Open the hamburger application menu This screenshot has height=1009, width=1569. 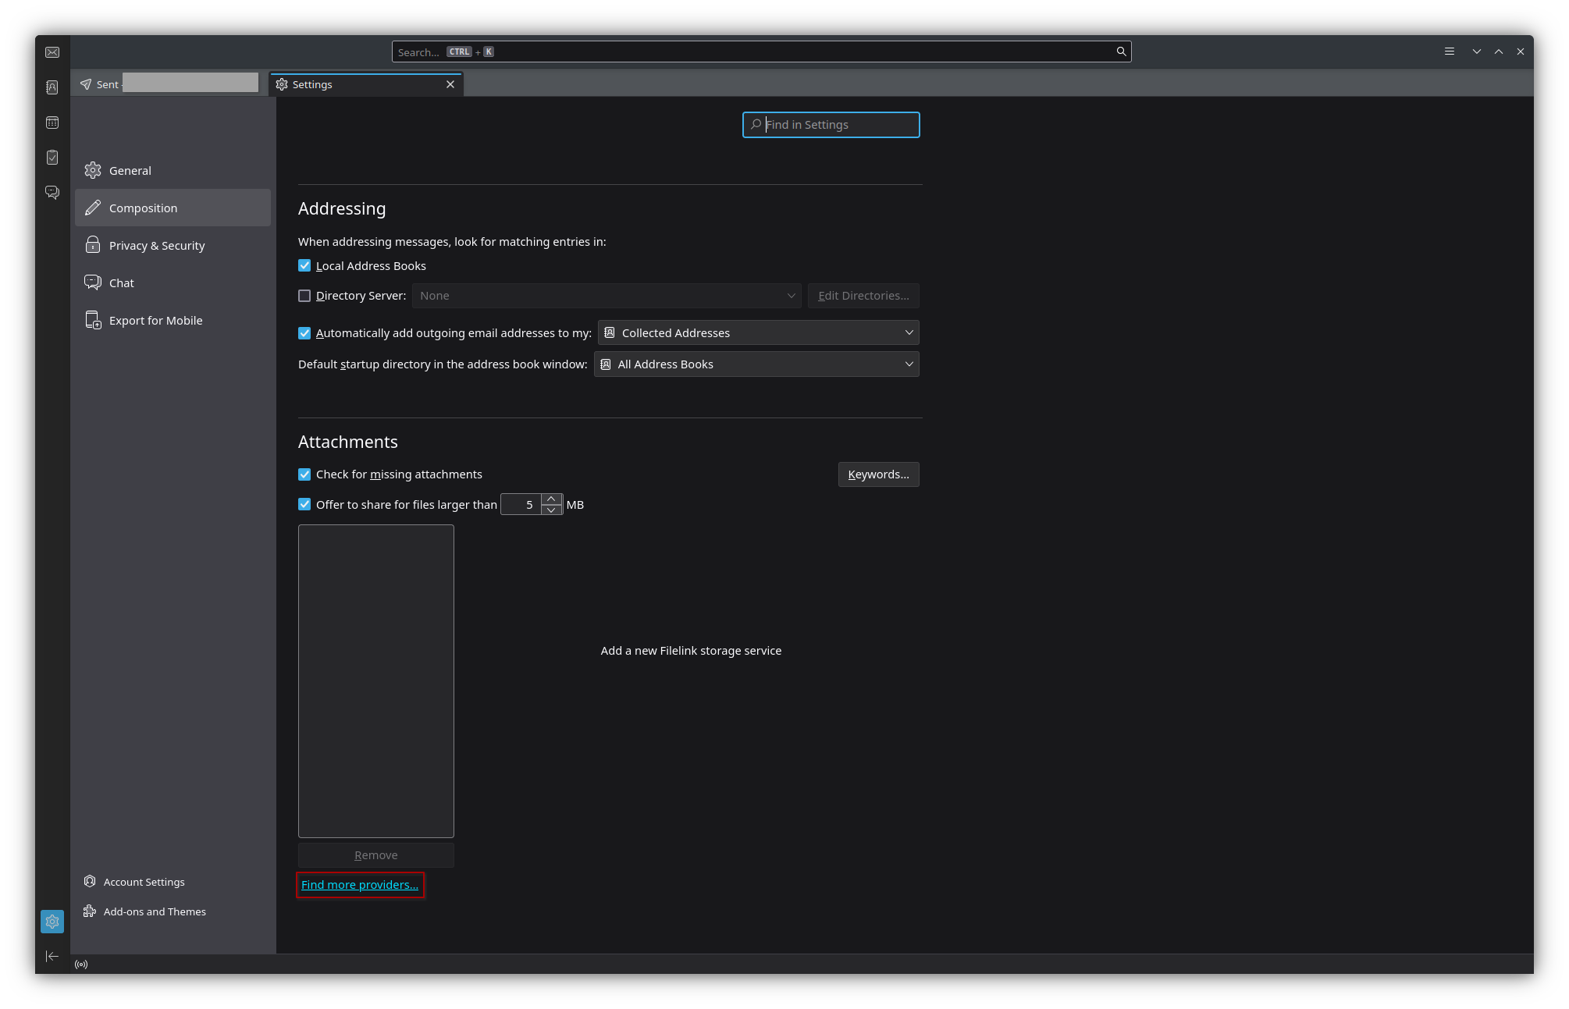[x=1450, y=52]
